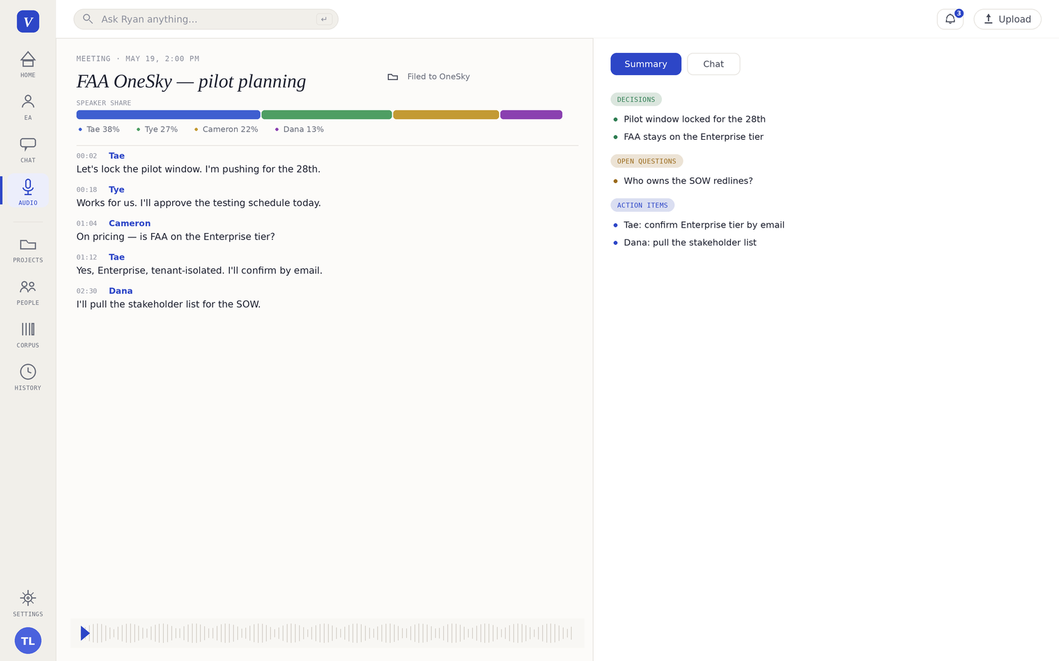Select "Dana: pull the stakeholder list"
Screen dimensions: 1059x661
coord(690,243)
